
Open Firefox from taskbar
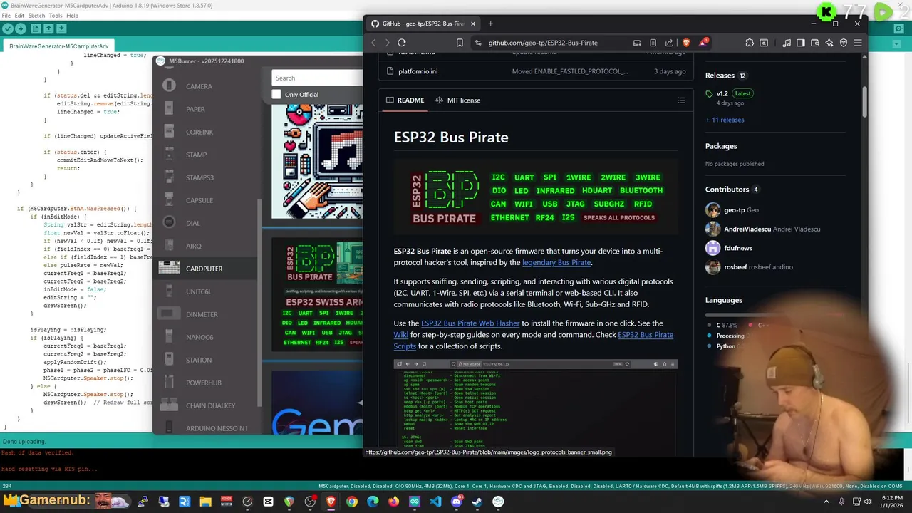tap(393, 502)
